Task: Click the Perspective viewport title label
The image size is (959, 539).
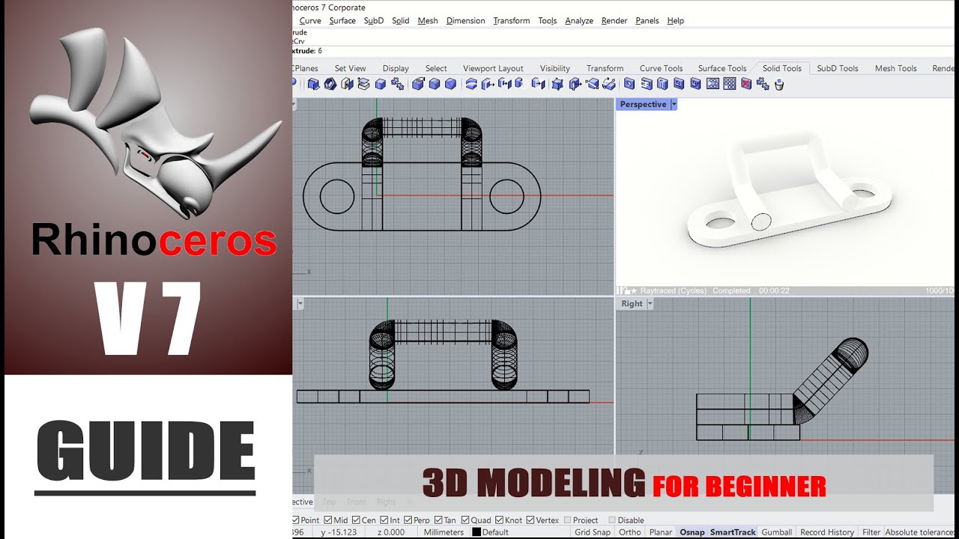Action: [x=643, y=105]
